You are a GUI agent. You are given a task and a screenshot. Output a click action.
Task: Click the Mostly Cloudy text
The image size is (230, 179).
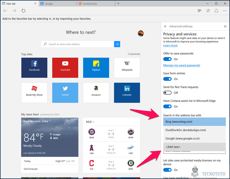32,146
